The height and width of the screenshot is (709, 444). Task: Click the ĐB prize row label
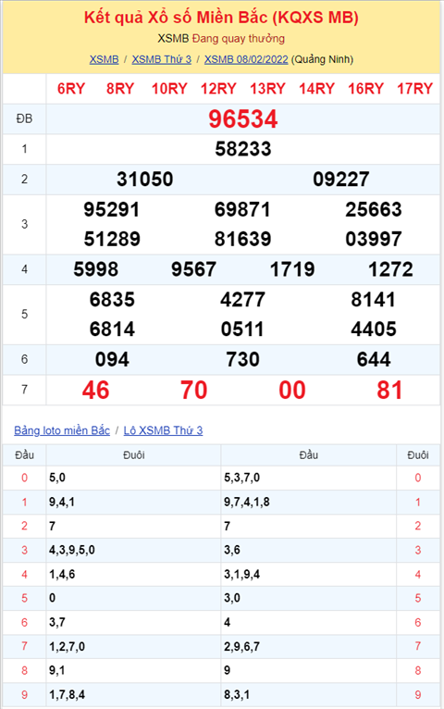pyautogui.click(x=24, y=118)
